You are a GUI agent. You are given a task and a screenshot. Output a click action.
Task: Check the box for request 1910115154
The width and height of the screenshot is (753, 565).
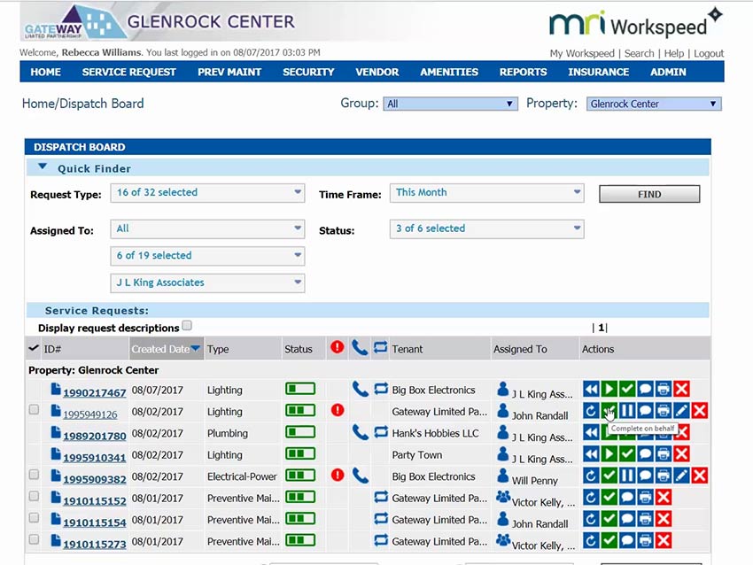34,517
